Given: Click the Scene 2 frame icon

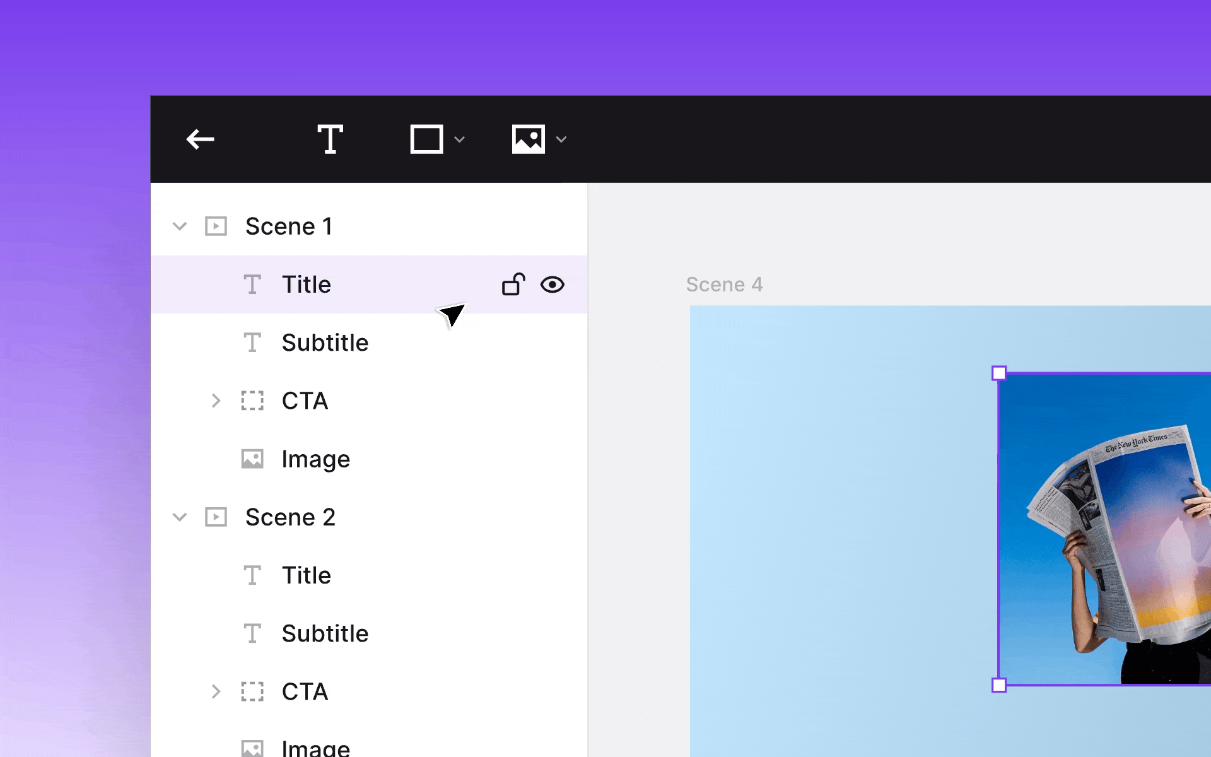Looking at the screenshot, I should click(x=216, y=517).
